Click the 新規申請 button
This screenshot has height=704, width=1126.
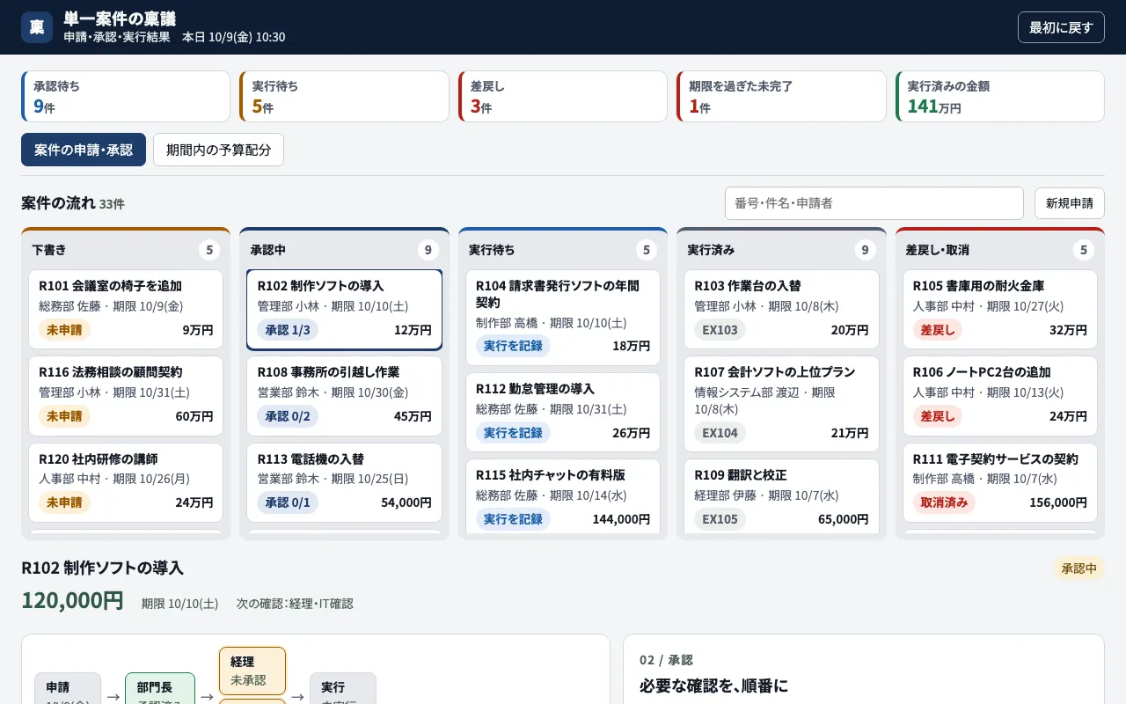[x=1070, y=203]
